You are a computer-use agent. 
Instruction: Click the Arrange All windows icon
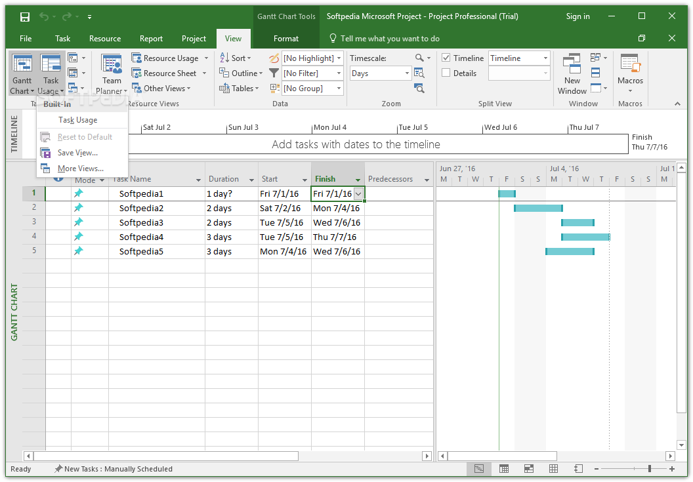point(595,72)
